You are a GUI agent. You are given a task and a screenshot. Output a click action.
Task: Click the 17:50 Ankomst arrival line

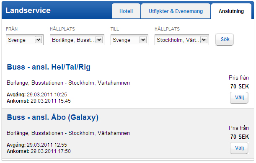click(x=39, y=151)
